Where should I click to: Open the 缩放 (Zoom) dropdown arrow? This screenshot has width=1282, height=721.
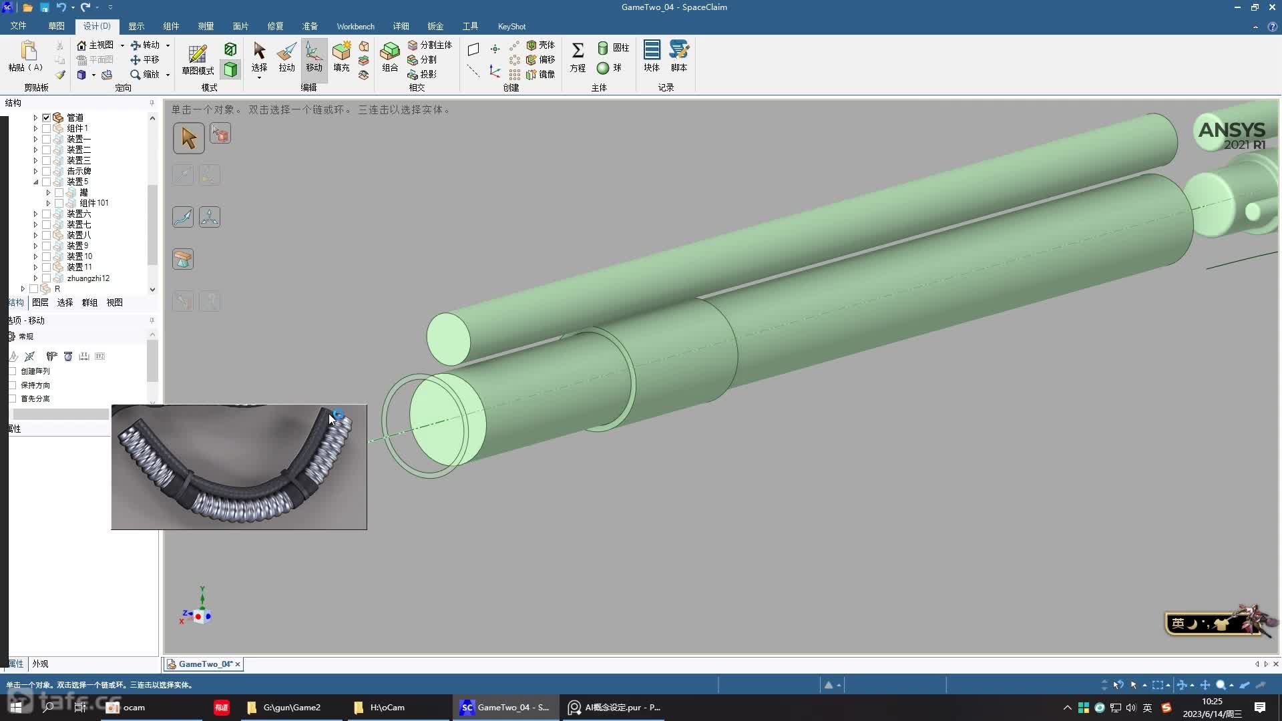tap(168, 75)
